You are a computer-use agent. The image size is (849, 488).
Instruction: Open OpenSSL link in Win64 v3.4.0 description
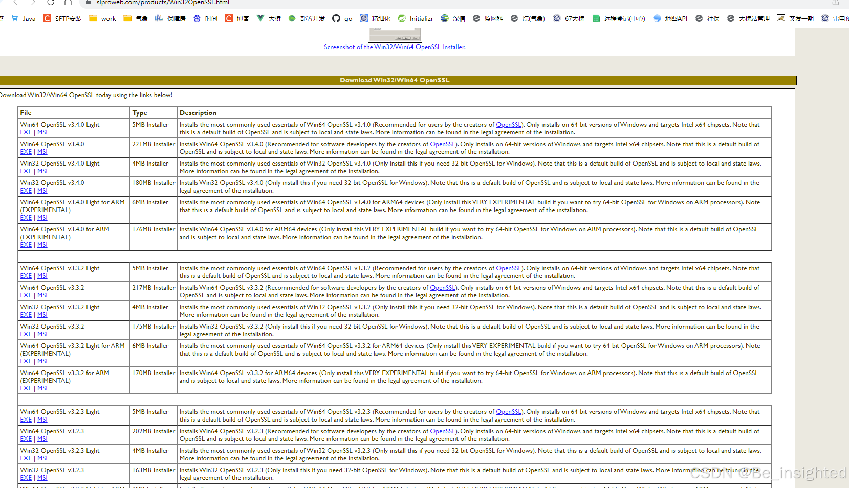coord(443,144)
